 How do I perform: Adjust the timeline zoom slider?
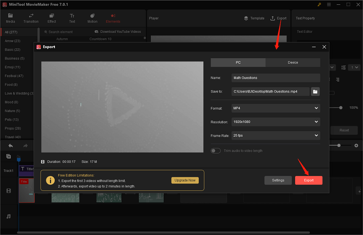(339, 146)
